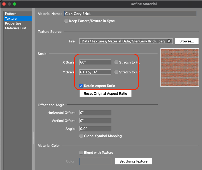Click into the Material Name field
Screen dimensions: 202x170
pos(130,14)
